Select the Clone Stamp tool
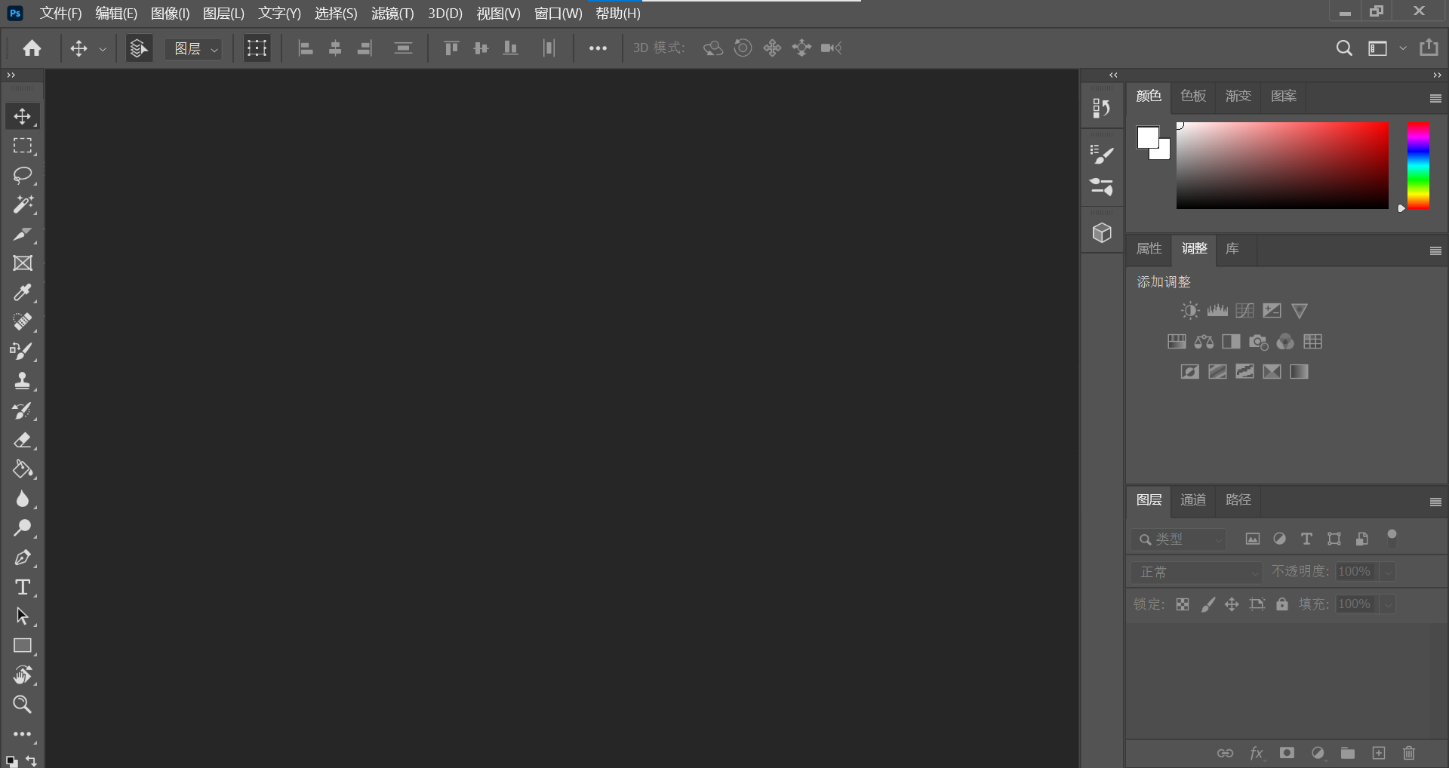 pyautogui.click(x=23, y=381)
